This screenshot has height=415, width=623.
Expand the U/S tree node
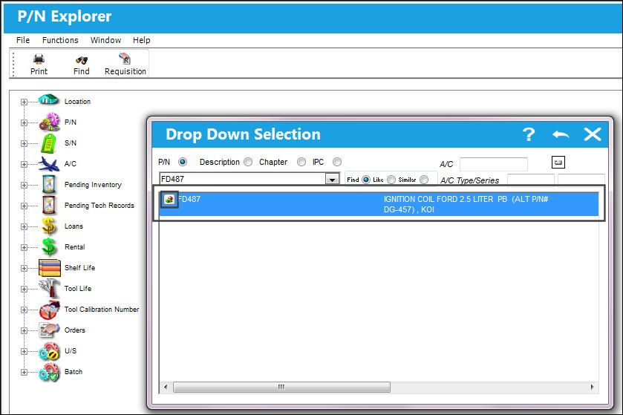pyautogui.click(x=24, y=351)
